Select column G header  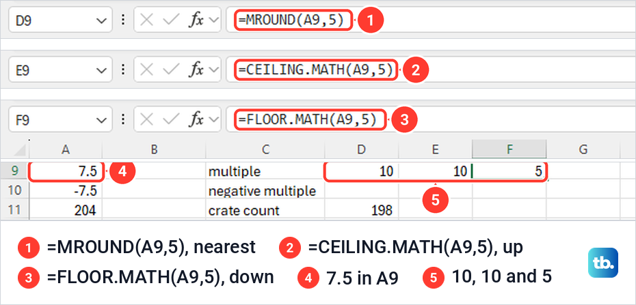583,149
